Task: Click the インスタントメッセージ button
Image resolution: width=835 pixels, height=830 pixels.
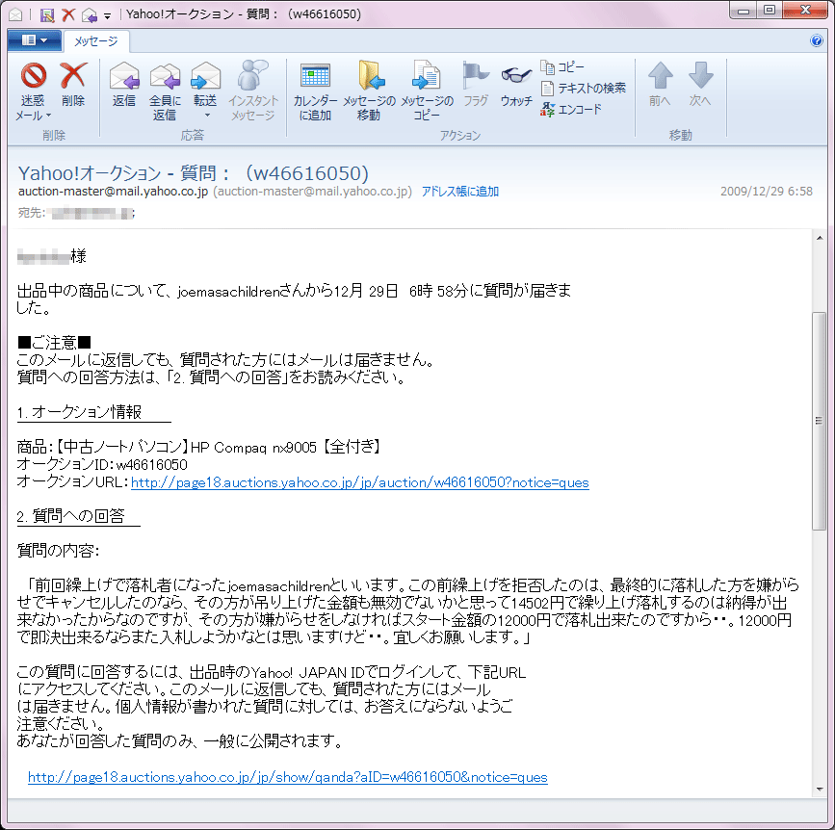Action: coord(253,91)
